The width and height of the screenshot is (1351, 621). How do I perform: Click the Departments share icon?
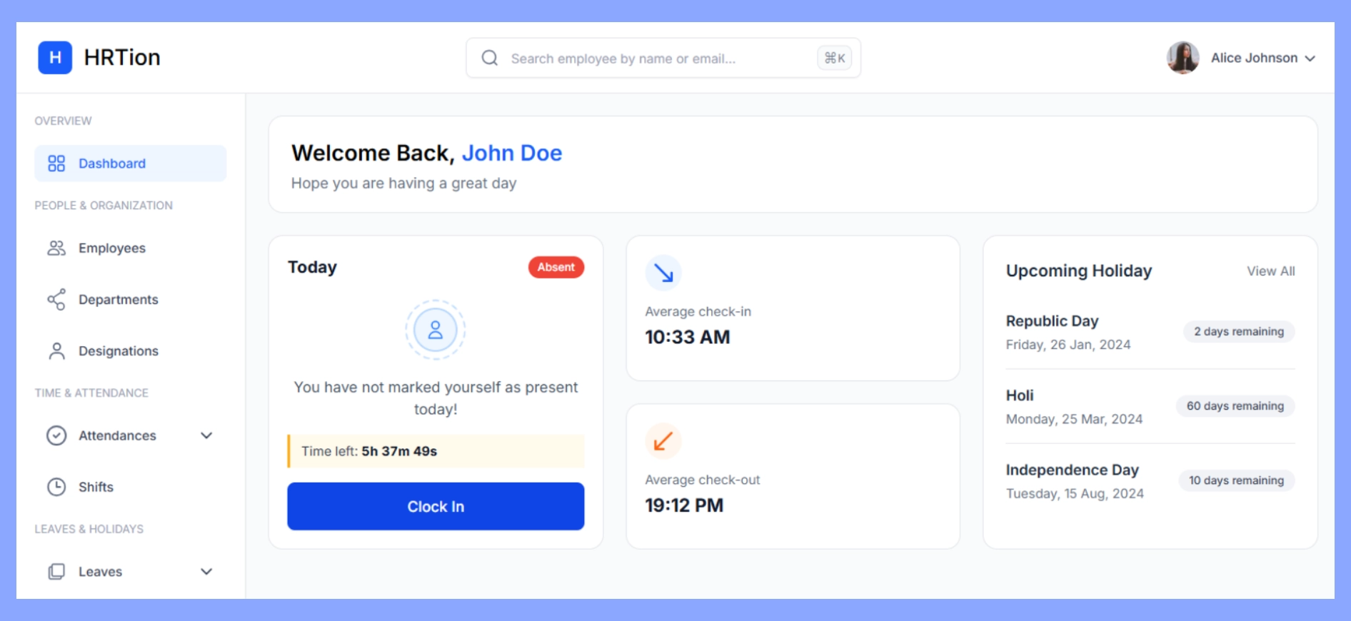tap(56, 300)
